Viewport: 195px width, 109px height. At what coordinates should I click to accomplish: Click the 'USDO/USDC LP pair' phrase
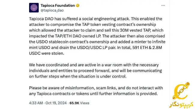tap(96, 47)
